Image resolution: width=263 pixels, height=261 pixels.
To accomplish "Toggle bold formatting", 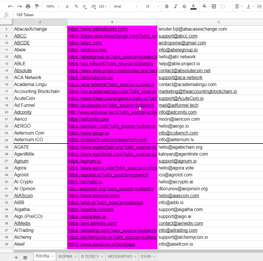I will click(x=167, y=6).
